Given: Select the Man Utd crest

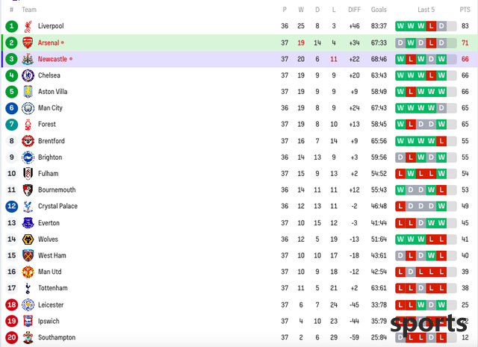Looking at the screenshot, I should pyautogui.click(x=28, y=272).
